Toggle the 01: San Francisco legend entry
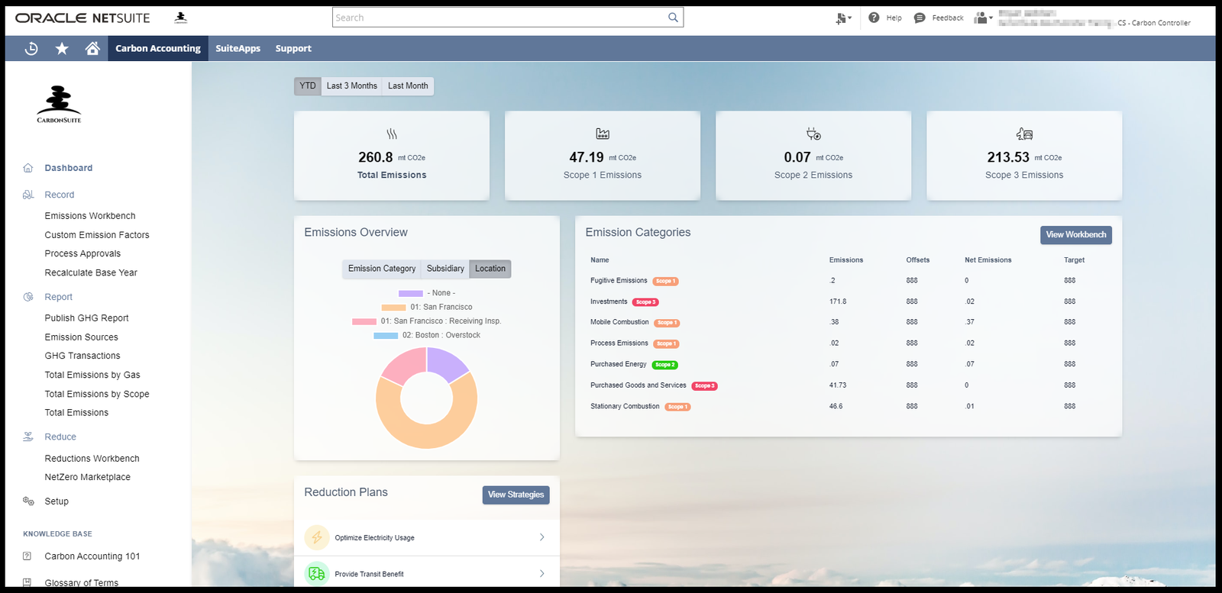 coord(427,307)
